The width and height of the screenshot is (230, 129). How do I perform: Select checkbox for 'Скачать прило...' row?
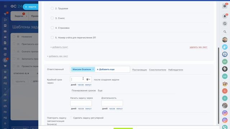point(14,52)
